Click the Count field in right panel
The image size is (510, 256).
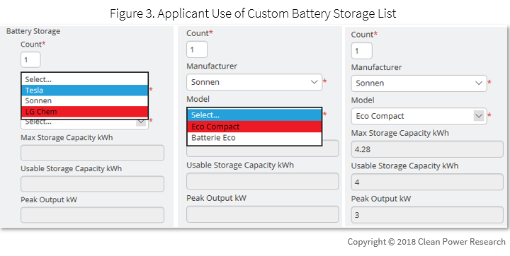point(361,51)
